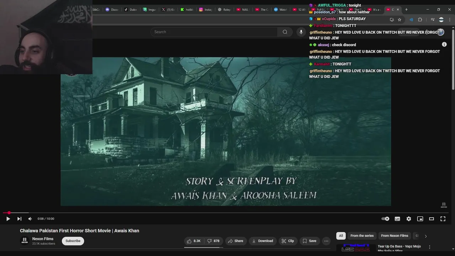The image size is (455, 256).
Task: Click the 23.1K subscribers text
Action: 44,244
